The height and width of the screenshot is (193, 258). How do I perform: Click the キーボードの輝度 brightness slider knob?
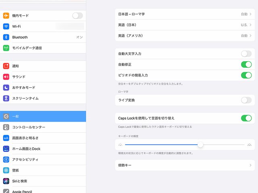coord(200,145)
